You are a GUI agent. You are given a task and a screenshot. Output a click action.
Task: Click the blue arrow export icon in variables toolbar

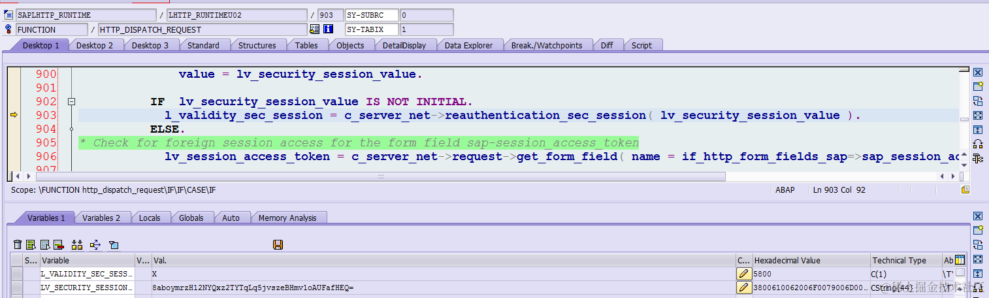tap(95, 245)
